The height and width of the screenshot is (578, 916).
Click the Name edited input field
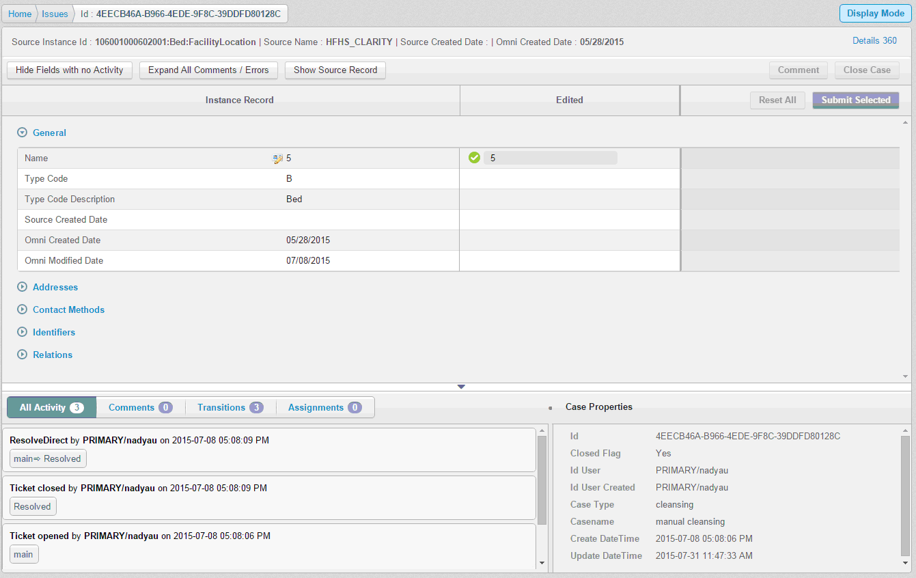(x=550, y=159)
